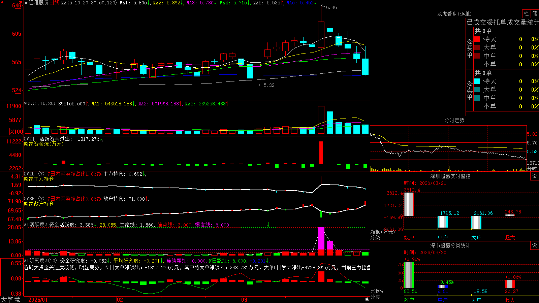539x303 pixels.
Task: Click the star favorite icon before 远程股份
Action: coord(26,3)
